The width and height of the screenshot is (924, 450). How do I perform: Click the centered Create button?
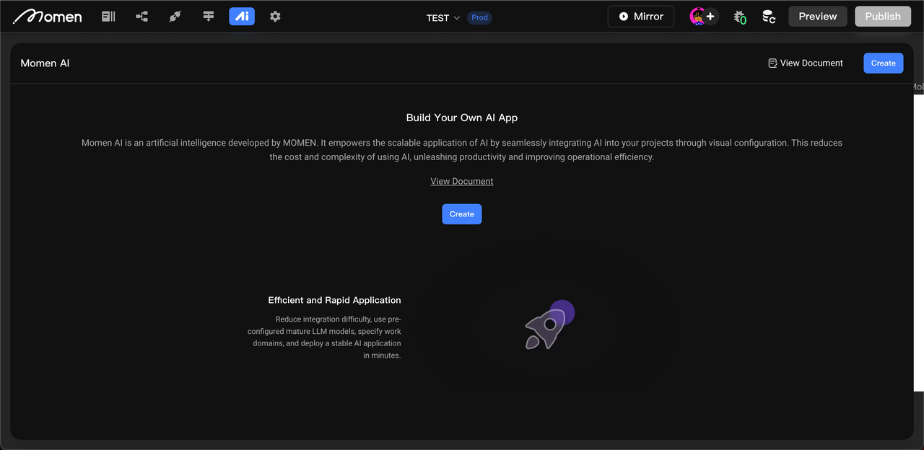coord(462,214)
